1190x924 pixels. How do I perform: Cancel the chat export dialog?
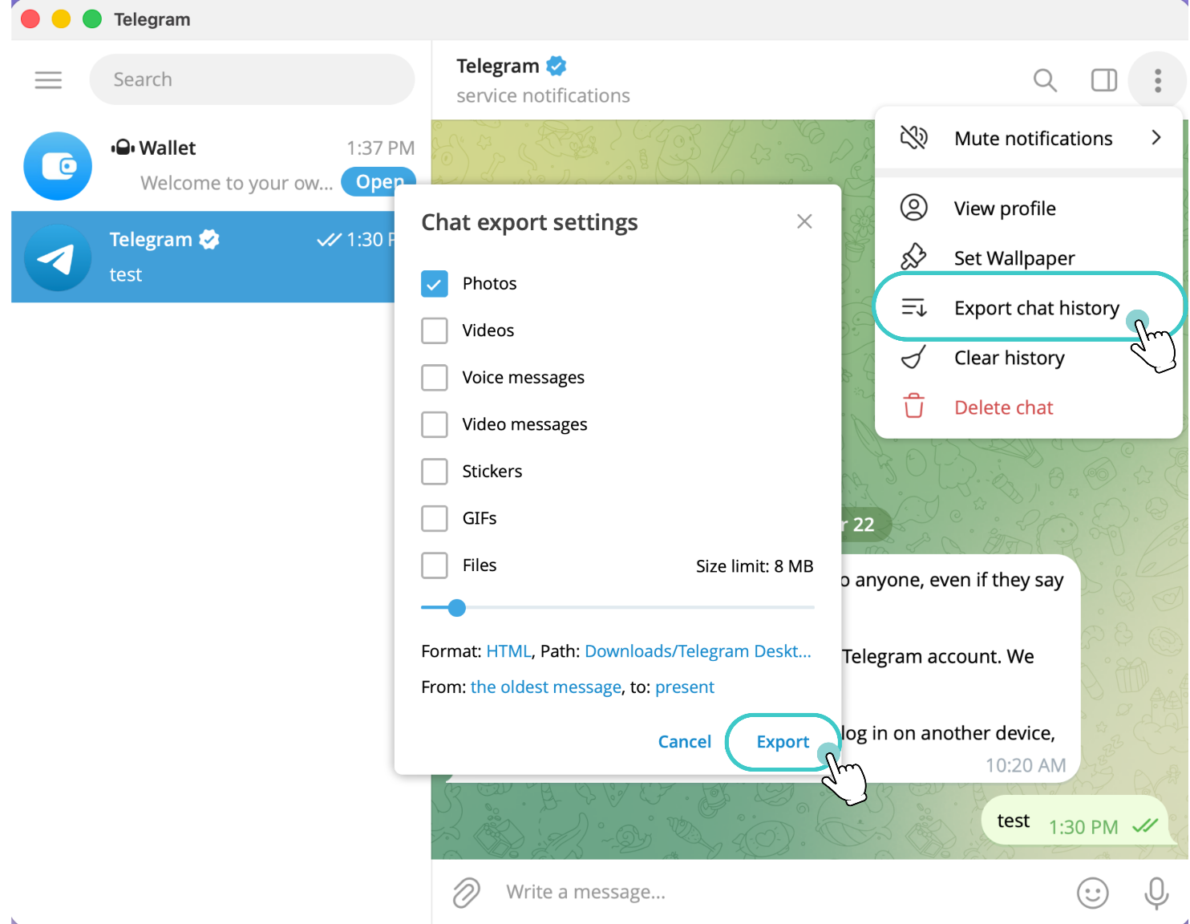point(685,742)
